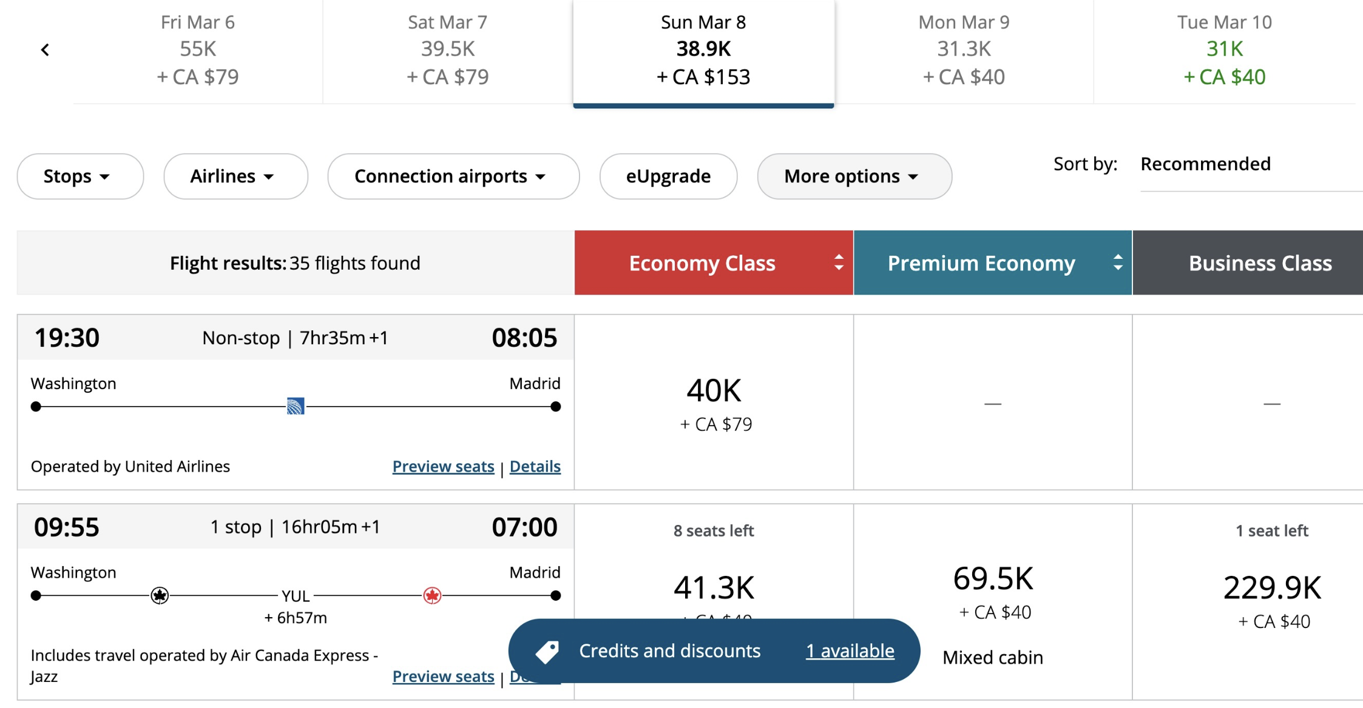Select the 40K Economy fare for non-stop flight
This screenshot has height=708, width=1363.
(714, 402)
